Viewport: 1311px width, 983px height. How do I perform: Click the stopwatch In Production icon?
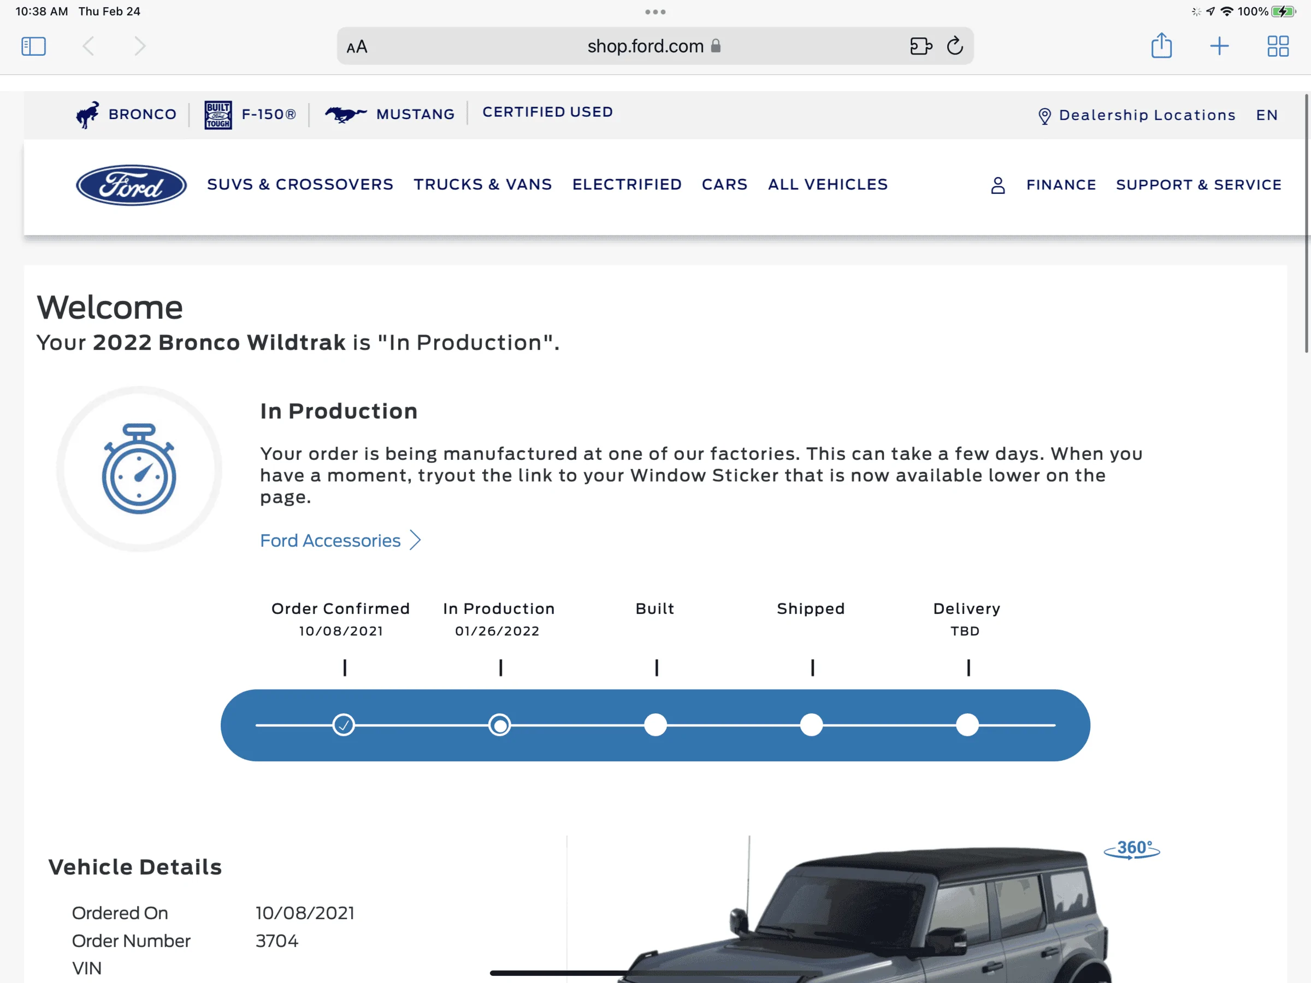click(139, 469)
